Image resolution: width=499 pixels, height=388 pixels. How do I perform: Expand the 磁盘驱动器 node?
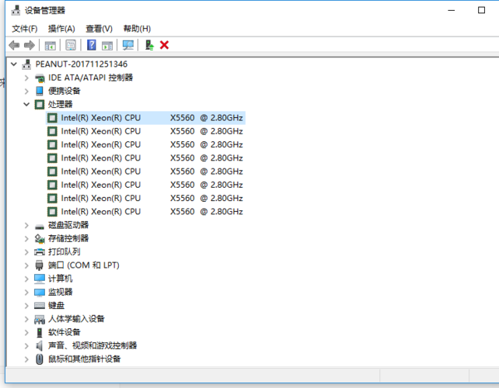coord(26,226)
